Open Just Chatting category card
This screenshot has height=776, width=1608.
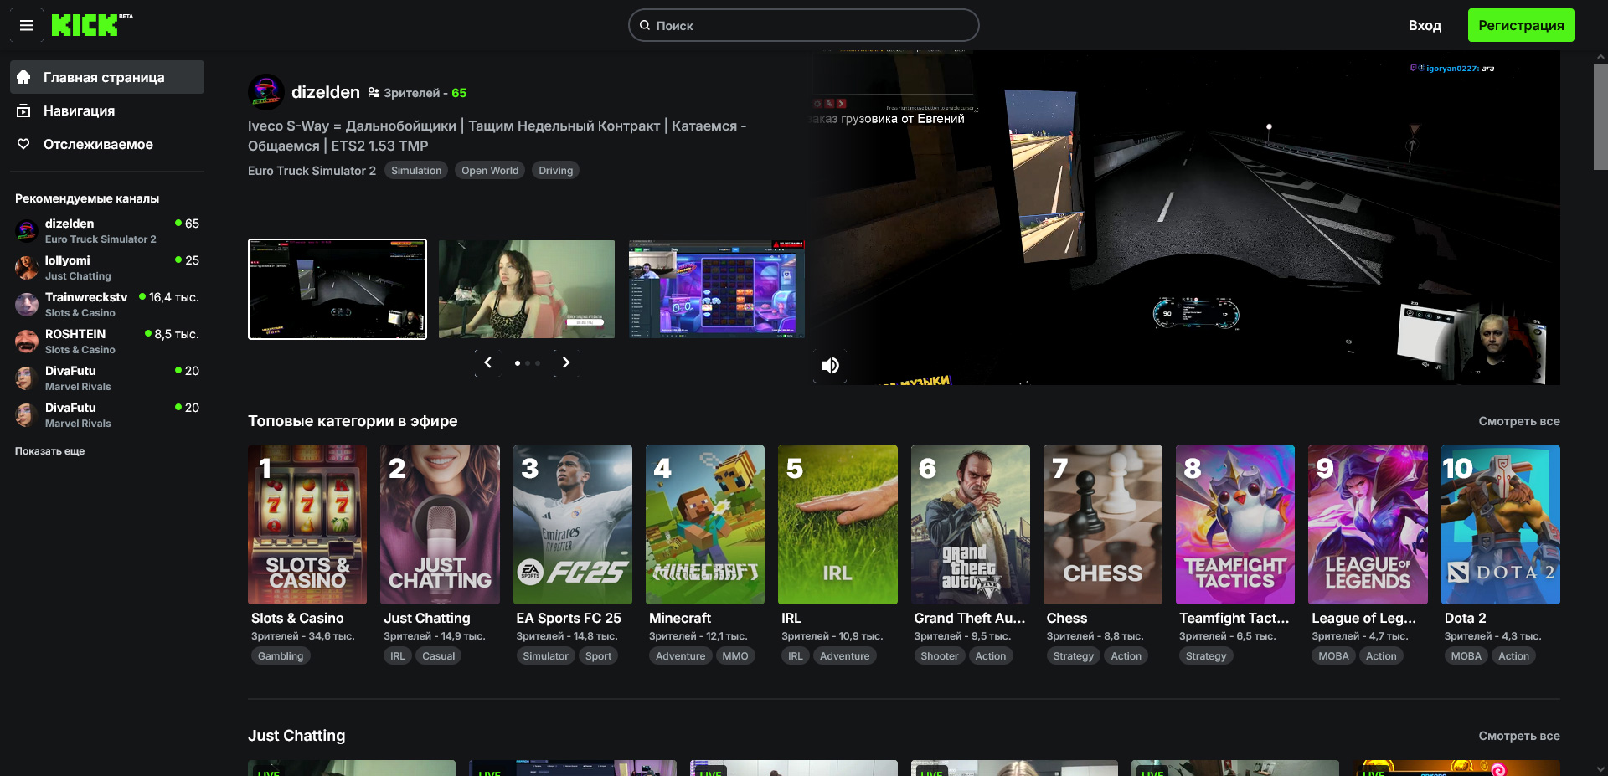point(440,525)
